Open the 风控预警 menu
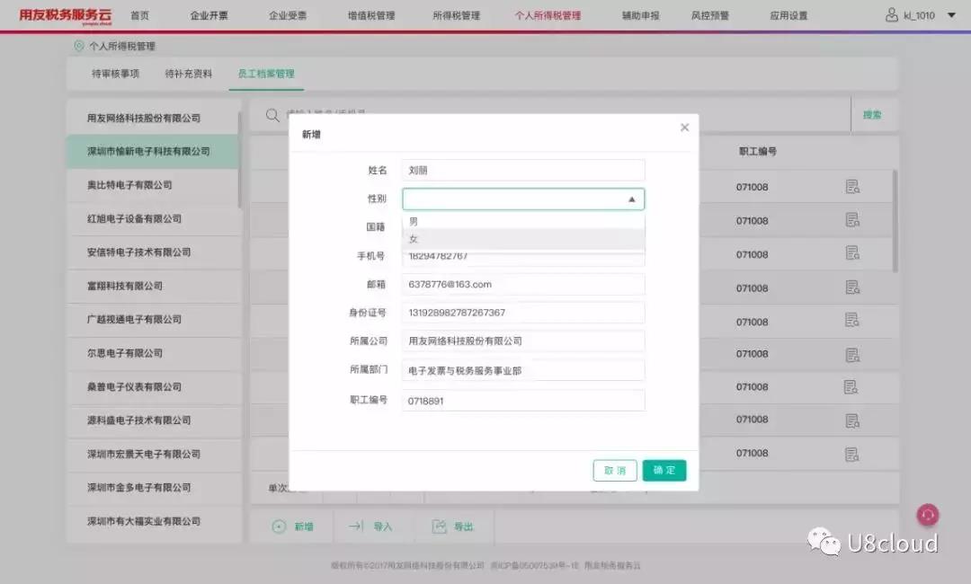The width and height of the screenshot is (971, 584). point(710,15)
